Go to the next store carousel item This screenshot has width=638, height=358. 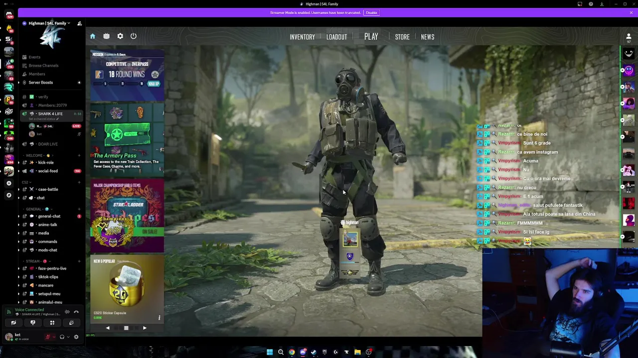coord(145,328)
